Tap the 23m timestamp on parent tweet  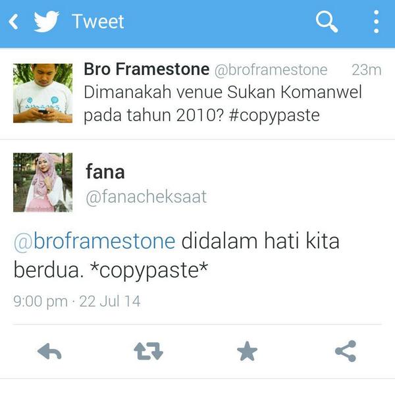pyautogui.click(x=367, y=70)
